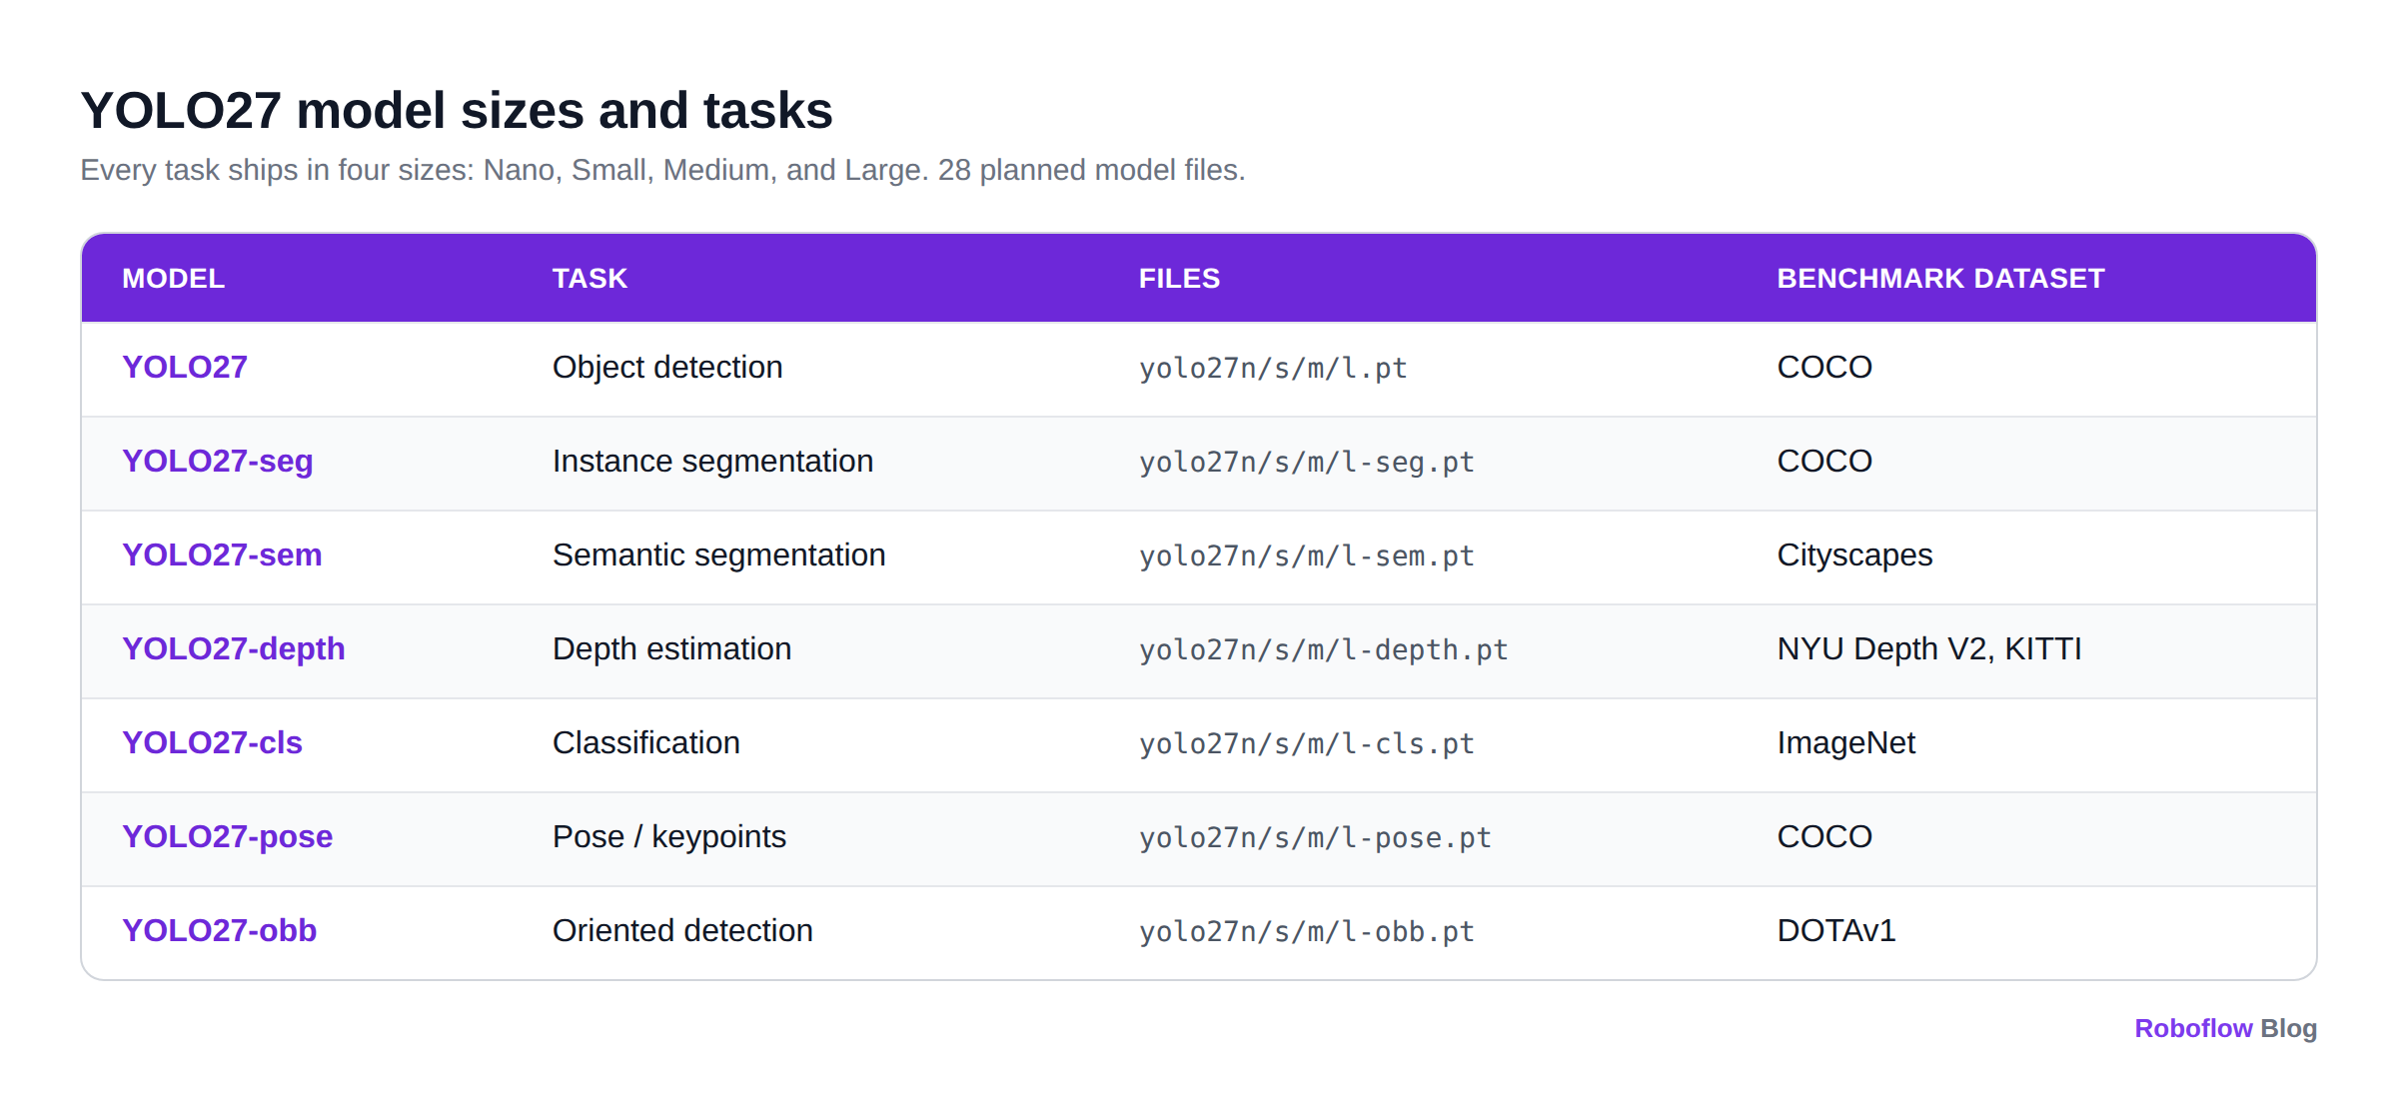Open the YOLO27-pose model link

coord(228,836)
